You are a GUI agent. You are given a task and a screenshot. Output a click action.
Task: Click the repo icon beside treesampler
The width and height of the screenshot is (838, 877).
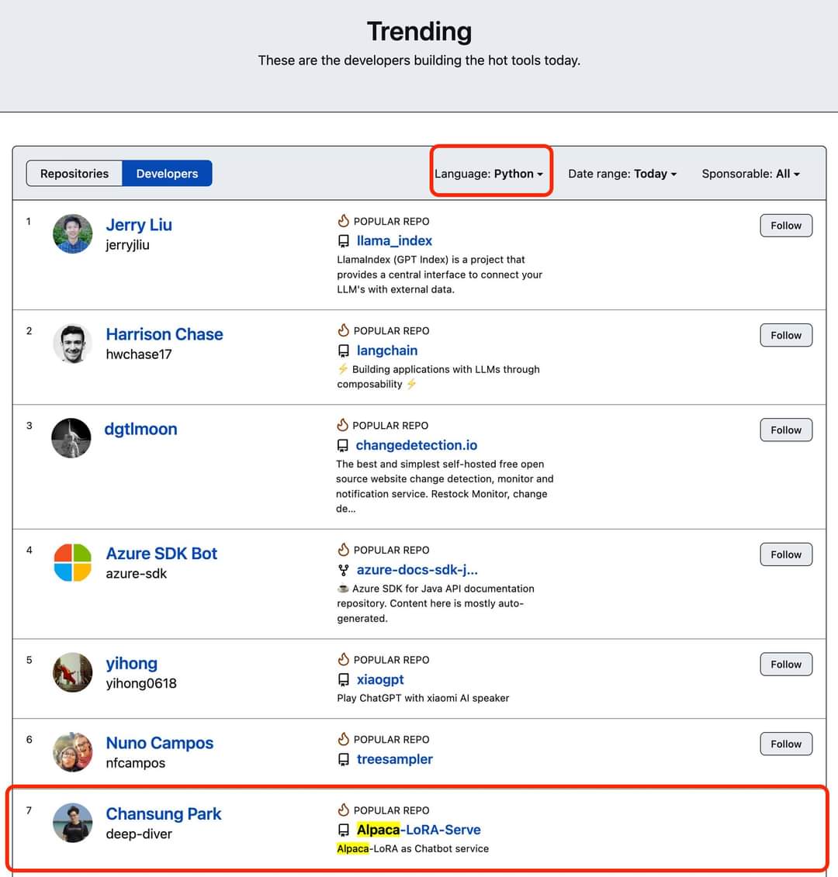(343, 760)
